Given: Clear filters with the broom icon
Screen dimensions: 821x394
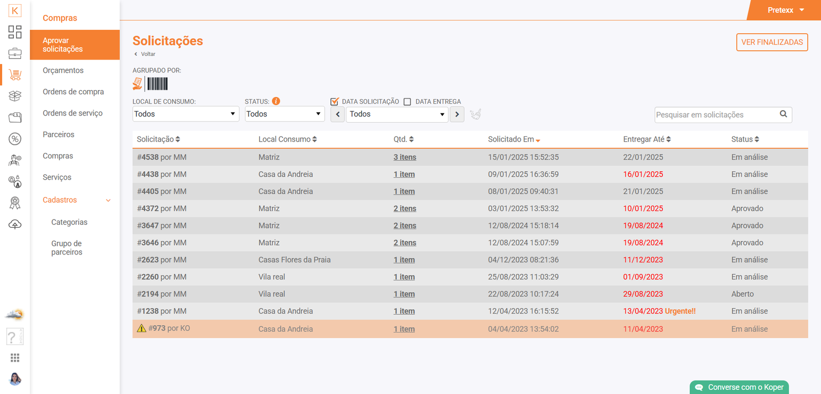Looking at the screenshot, I should tap(476, 114).
